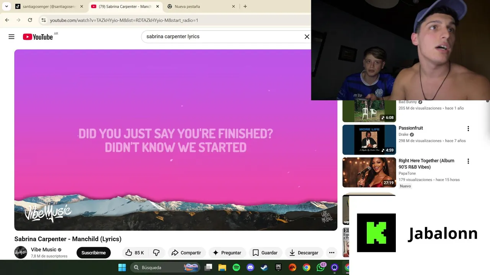The image size is (490, 275).
Task: Open the Drake channel link
Action: pyautogui.click(x=403, y=134)
